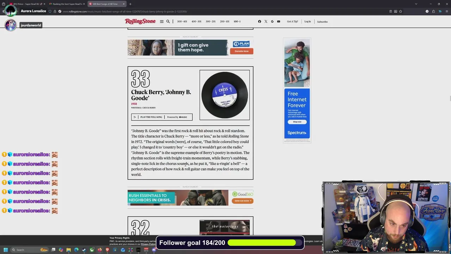Click the Donate Now button in Plan ad
Screen dimensions: 451x254
pyautogui.click(x=242, y=51)
